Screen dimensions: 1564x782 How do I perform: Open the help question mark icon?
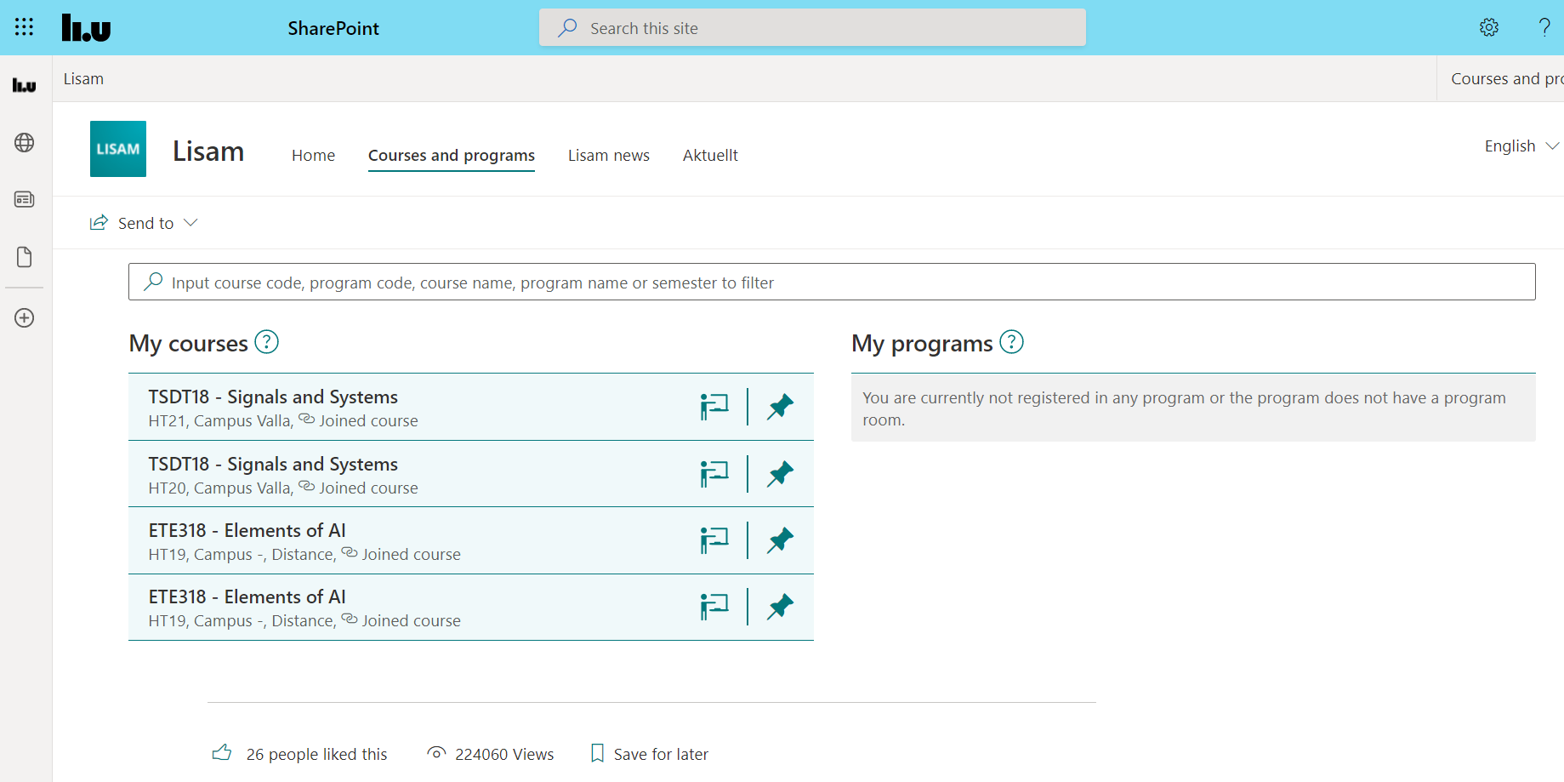[x=1544, y=27]
